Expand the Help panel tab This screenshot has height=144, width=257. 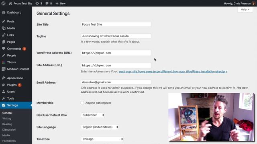(x=245, y=10)
